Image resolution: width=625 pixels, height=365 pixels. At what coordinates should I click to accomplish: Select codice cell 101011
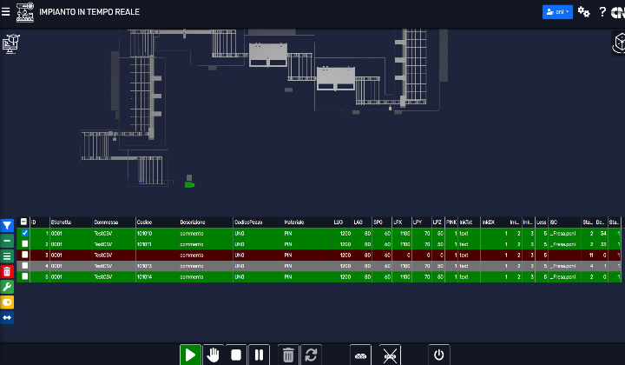coord(157,244)
